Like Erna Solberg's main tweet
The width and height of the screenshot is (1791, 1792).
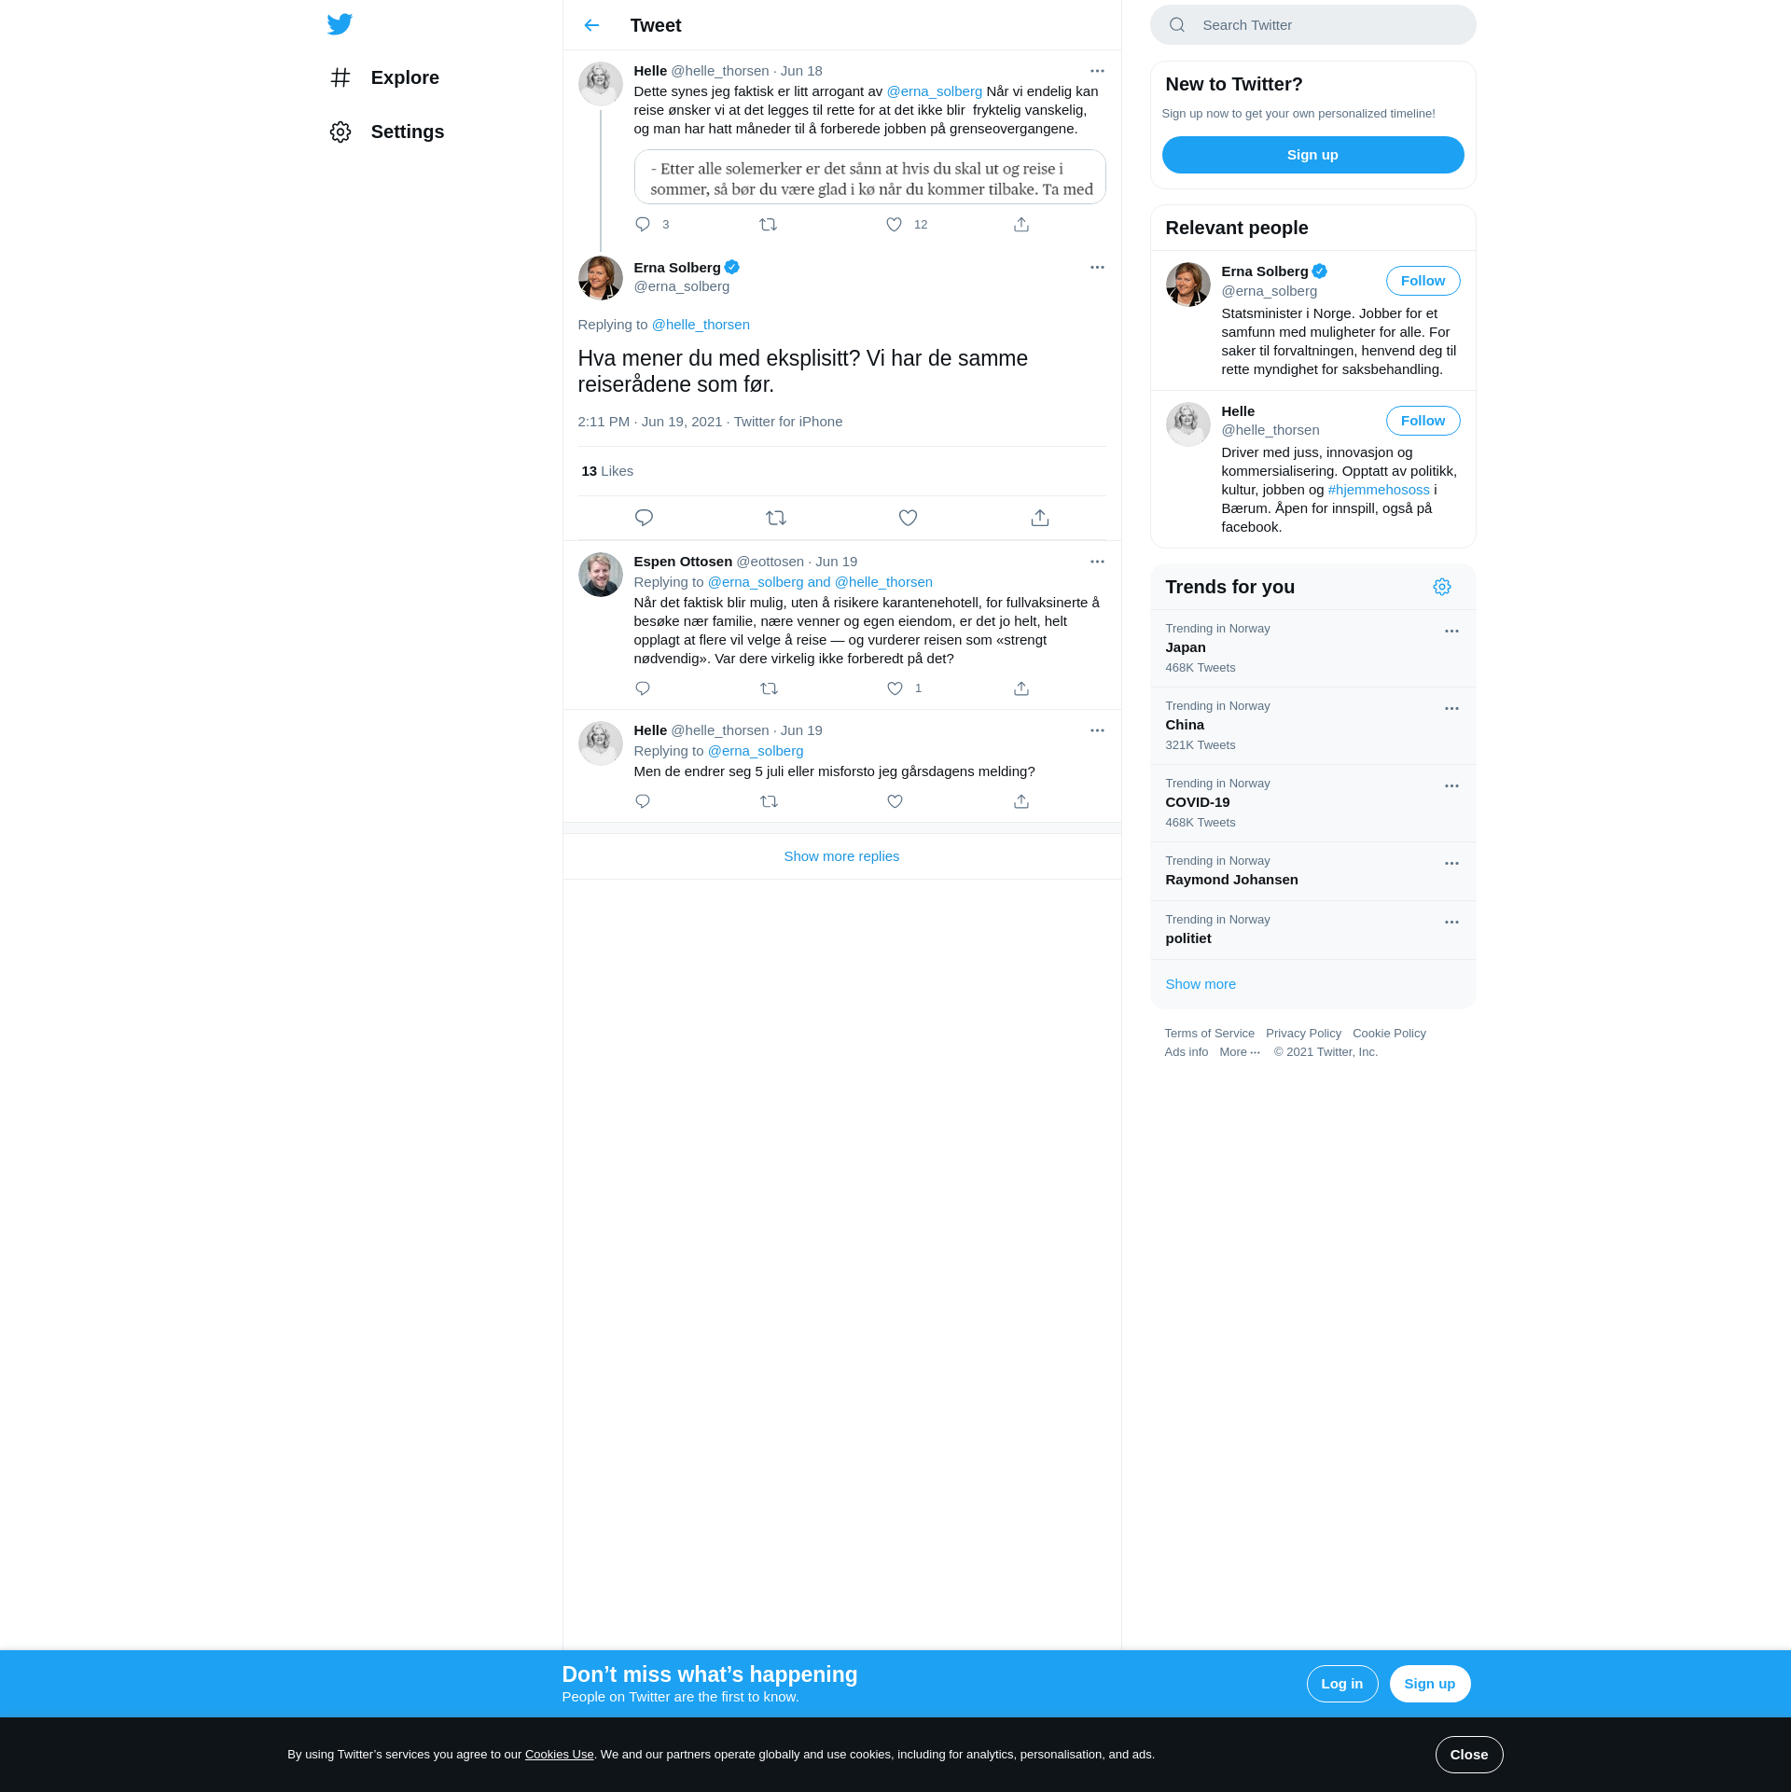908,518
